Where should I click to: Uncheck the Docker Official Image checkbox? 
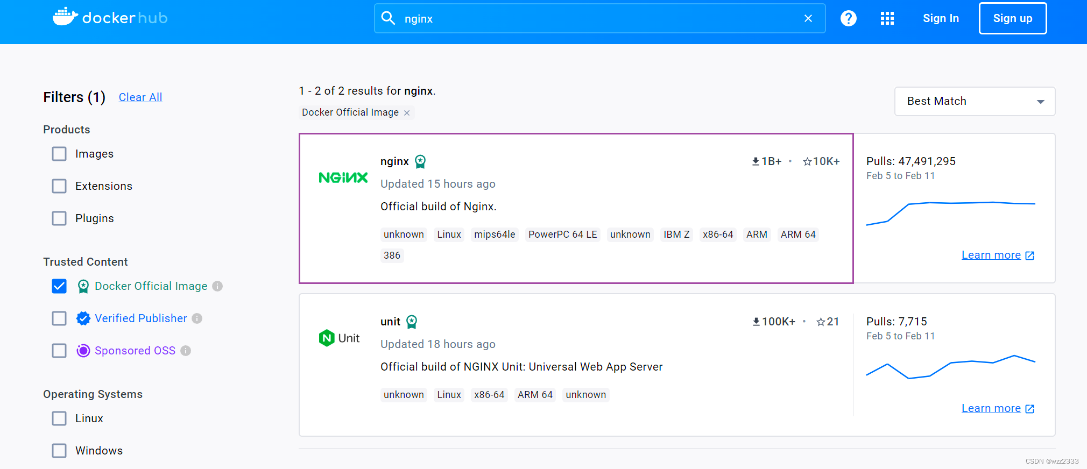click(59, 286)
